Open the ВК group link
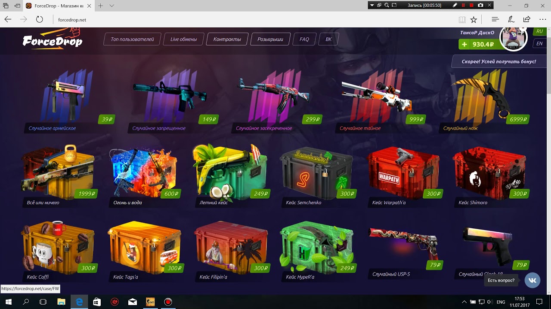The width and height of the screenshot is (551, 309). pos(328,39)
